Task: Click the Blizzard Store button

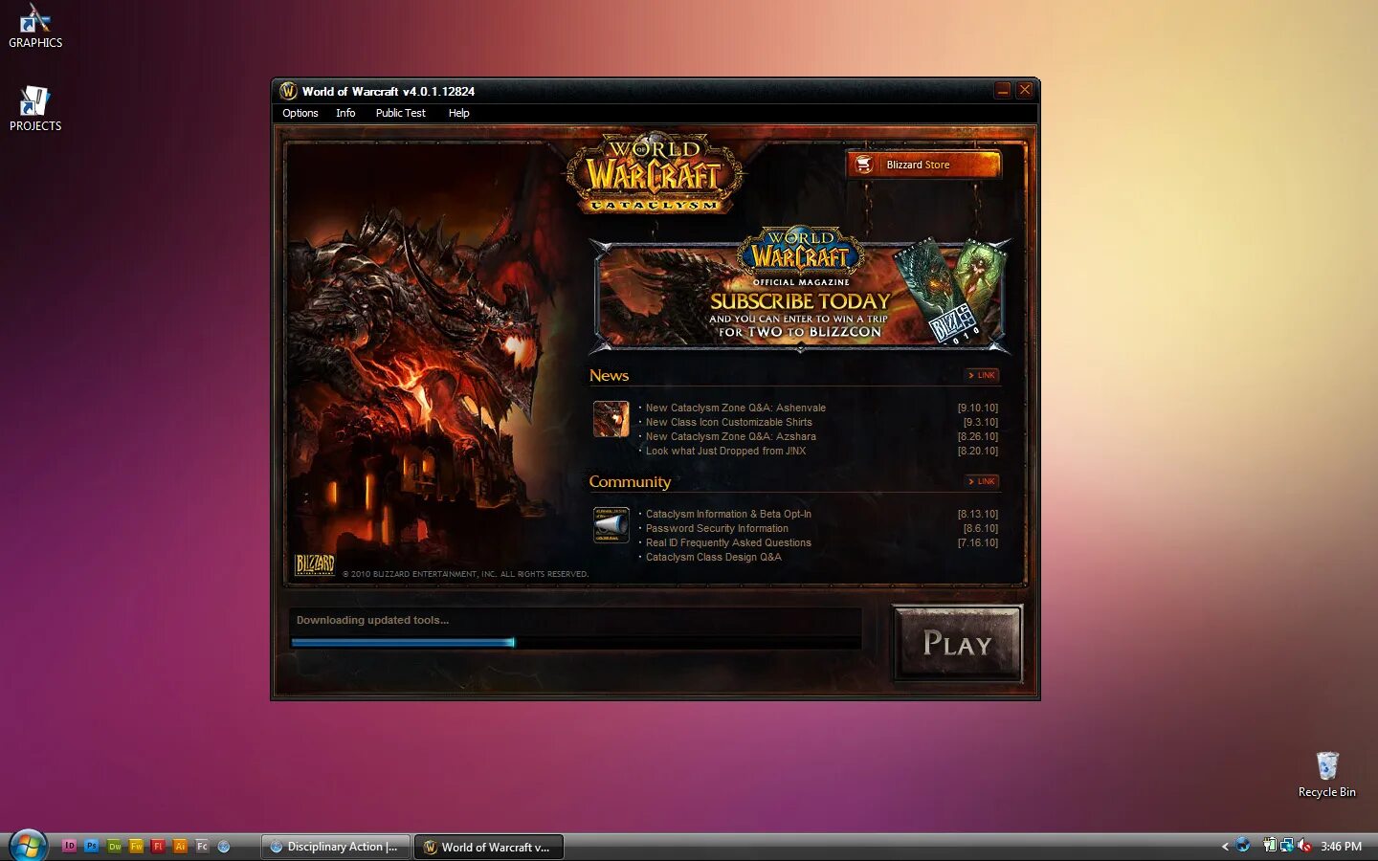Action: tap(923, 165)
